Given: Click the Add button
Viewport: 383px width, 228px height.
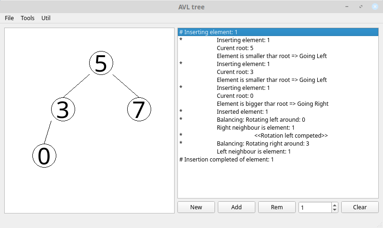Looking at the screenshot, I should coord(237,207).
